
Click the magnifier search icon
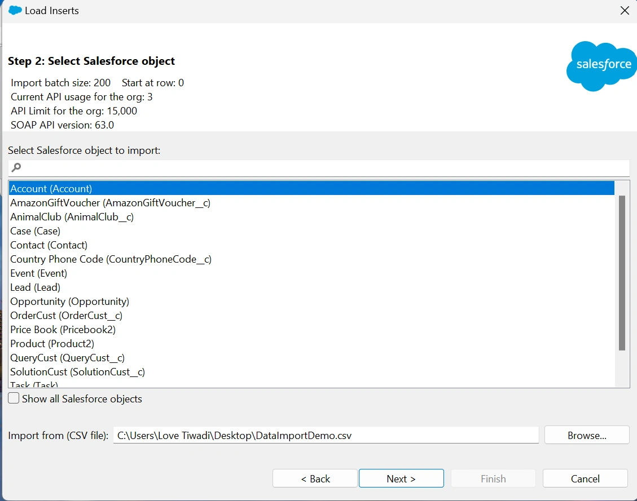tap(16, 167)
